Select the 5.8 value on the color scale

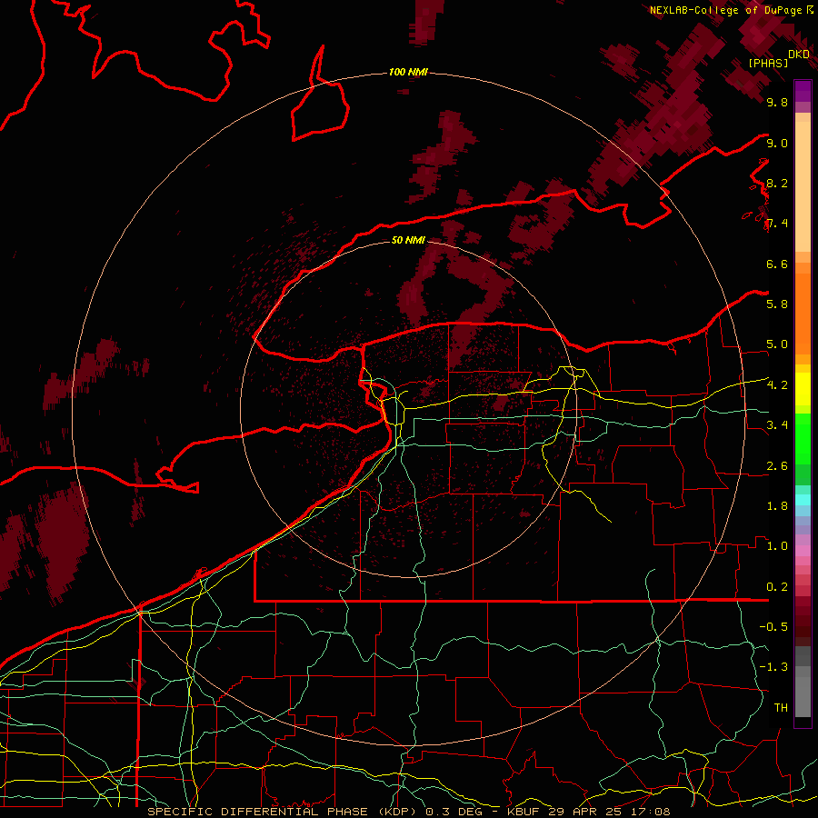tap(777, 304)
